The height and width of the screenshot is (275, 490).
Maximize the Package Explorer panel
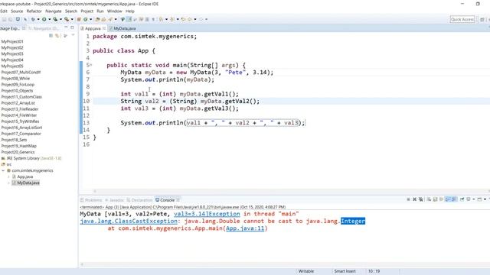tap(72, 27)
